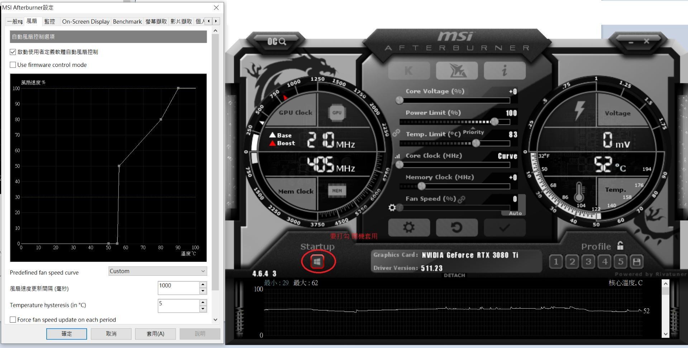Image resolution: width=688 pixels, height=348 pixels.
Task: Click the Core Clock slider handle
Action: point(399,165)
